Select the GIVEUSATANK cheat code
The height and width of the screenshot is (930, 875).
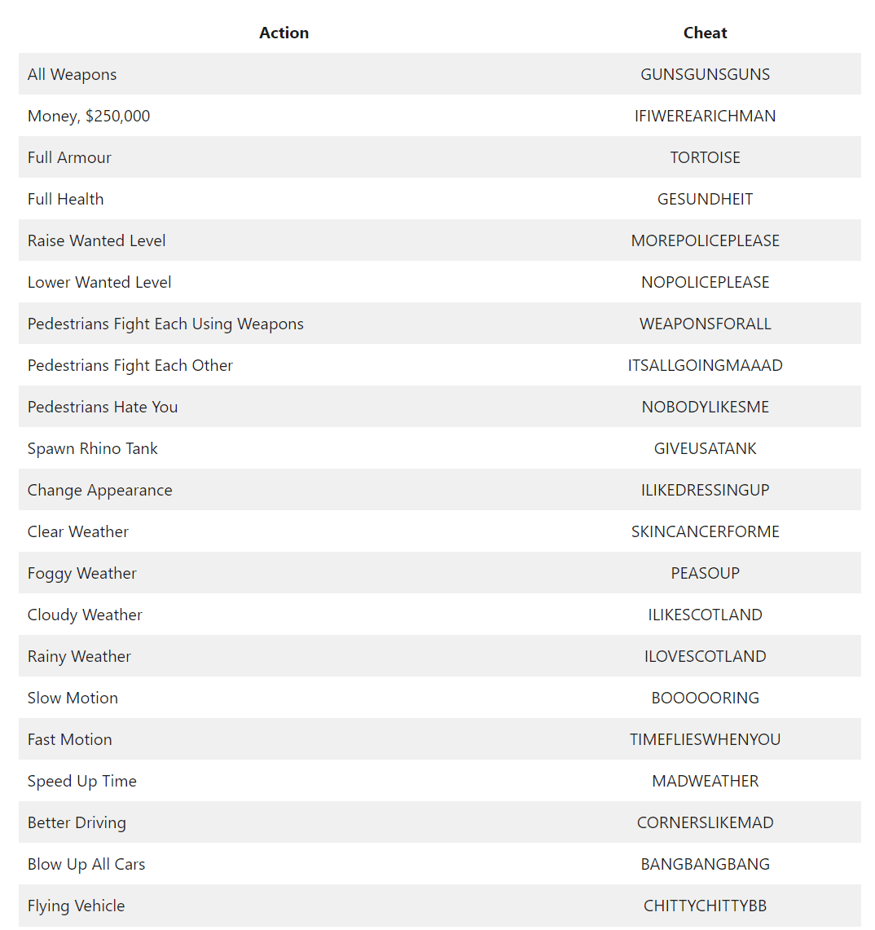click(x=705, y=449)
